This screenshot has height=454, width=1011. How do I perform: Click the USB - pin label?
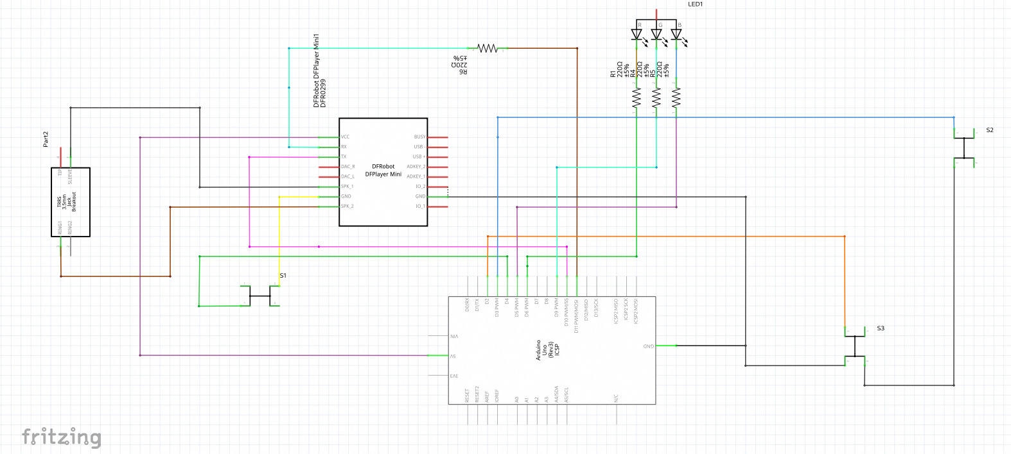coord(419,147)
